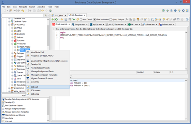The image size is (191, 124).
Task: Switch to the Informix test tab
Action: [x=167, y=25]
